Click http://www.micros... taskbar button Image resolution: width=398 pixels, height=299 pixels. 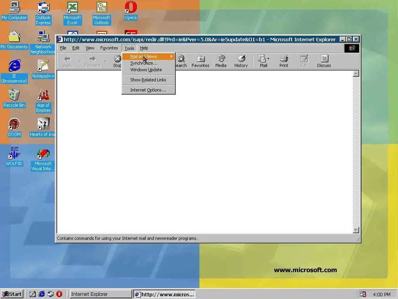coord(164,294)
